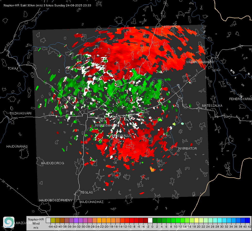Select the HAJDÚBÖSZÖRMÉNY town label

[x=56, y=200]
